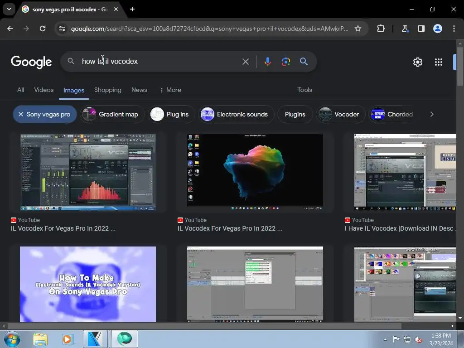This screenshot has height=348, width=464.
Task: Open Chrome three-dot menu
Action: click(454, 29)
